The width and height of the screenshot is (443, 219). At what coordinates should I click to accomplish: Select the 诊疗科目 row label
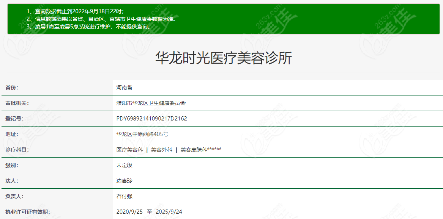click(x=17, y=150)
